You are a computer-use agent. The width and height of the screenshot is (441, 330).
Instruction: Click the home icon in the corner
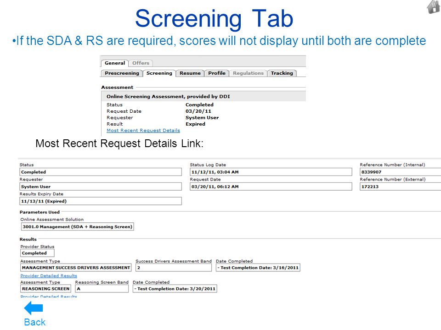tap(434, 7)
